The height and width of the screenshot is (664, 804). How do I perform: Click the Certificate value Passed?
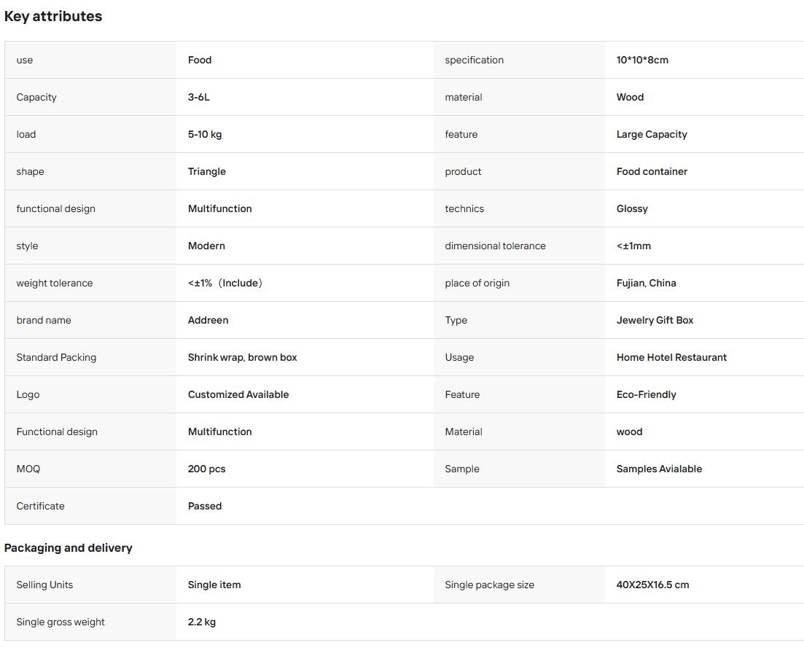click(205, 506)
